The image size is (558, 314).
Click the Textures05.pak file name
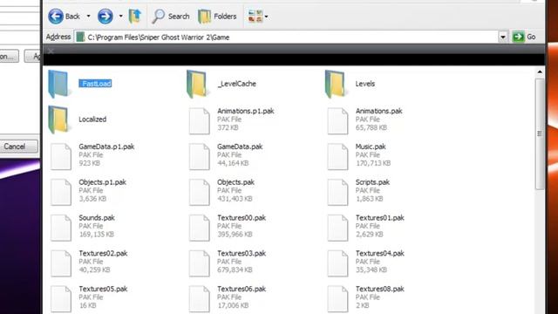coord(103,289)
